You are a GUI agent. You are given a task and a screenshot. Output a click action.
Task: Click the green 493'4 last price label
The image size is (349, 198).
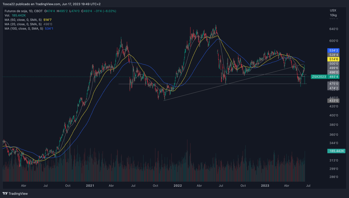click(x=334, y=77)
